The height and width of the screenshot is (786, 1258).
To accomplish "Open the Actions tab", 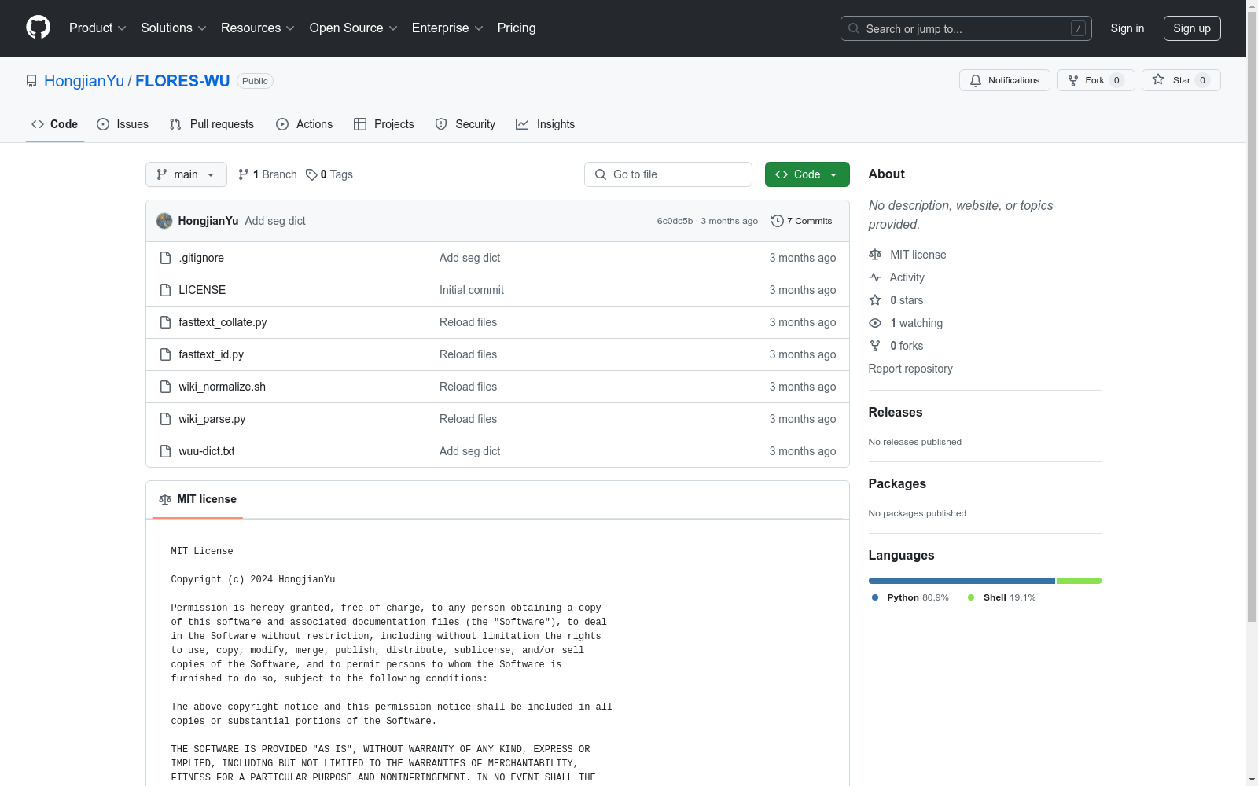I will coord(304,124).
